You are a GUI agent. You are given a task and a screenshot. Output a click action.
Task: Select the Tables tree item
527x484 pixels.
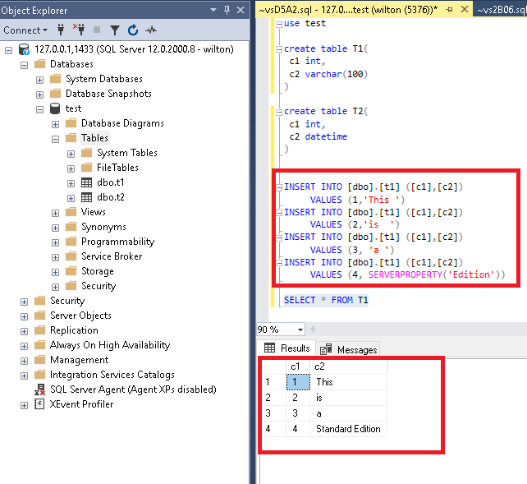tap(94, 138)
